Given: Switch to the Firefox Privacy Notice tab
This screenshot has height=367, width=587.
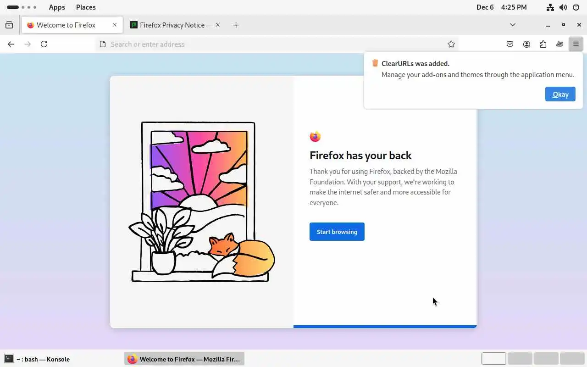Looking at the screenshot, I should (176, 25).
